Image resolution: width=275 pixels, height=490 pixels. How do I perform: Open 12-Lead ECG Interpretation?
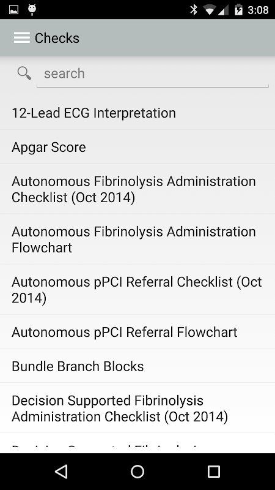[x=137, y=113]
